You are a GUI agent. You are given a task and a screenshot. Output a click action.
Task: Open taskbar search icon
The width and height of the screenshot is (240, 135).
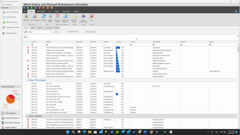tap(73, 132)
